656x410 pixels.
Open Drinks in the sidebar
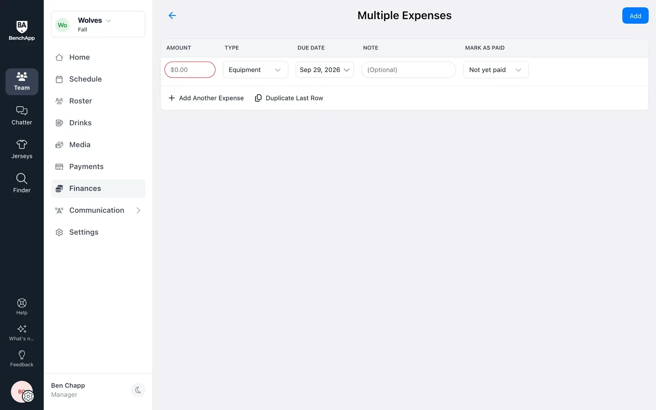tap(98, 123)
